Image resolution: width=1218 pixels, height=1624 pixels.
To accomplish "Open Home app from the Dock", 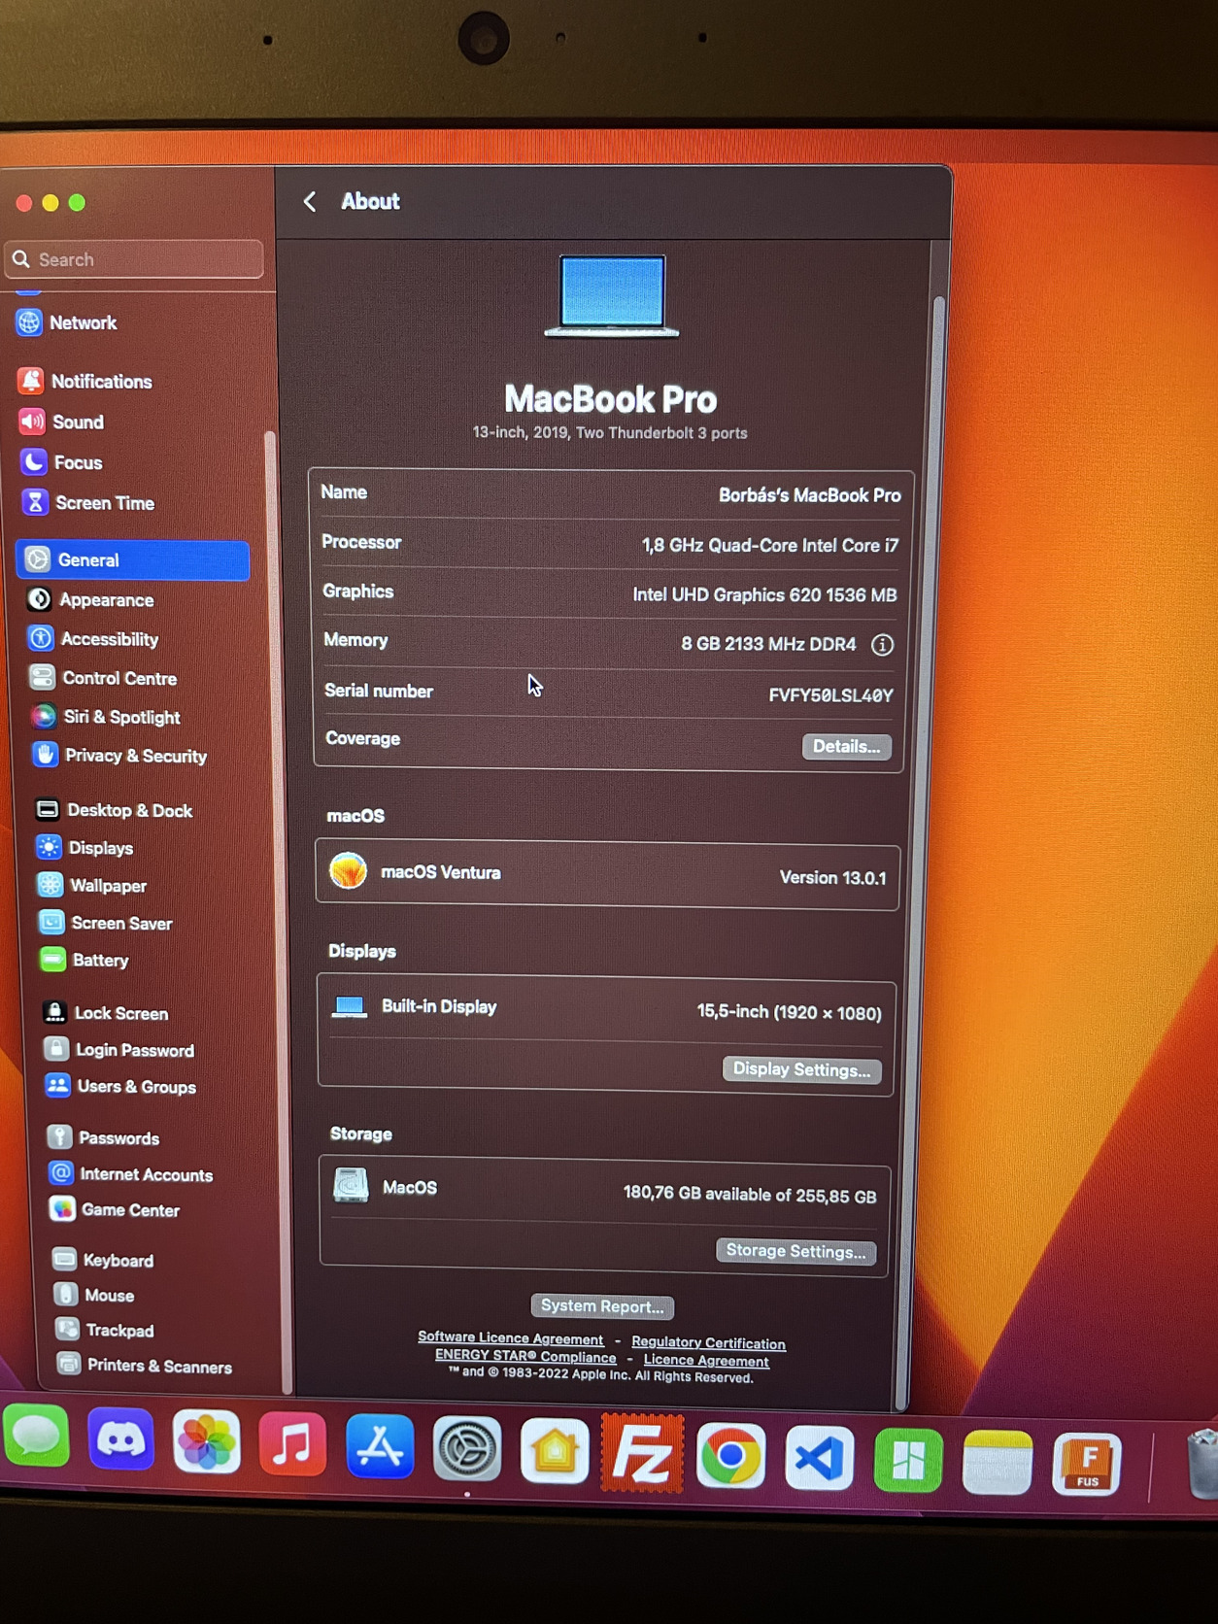I will coord(555,1452).
